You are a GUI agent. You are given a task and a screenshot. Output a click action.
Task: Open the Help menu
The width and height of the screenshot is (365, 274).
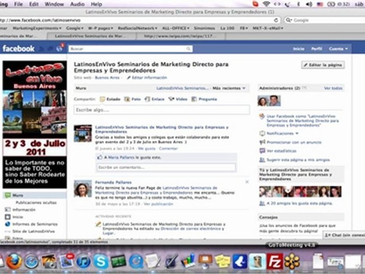tap(96, 4)
